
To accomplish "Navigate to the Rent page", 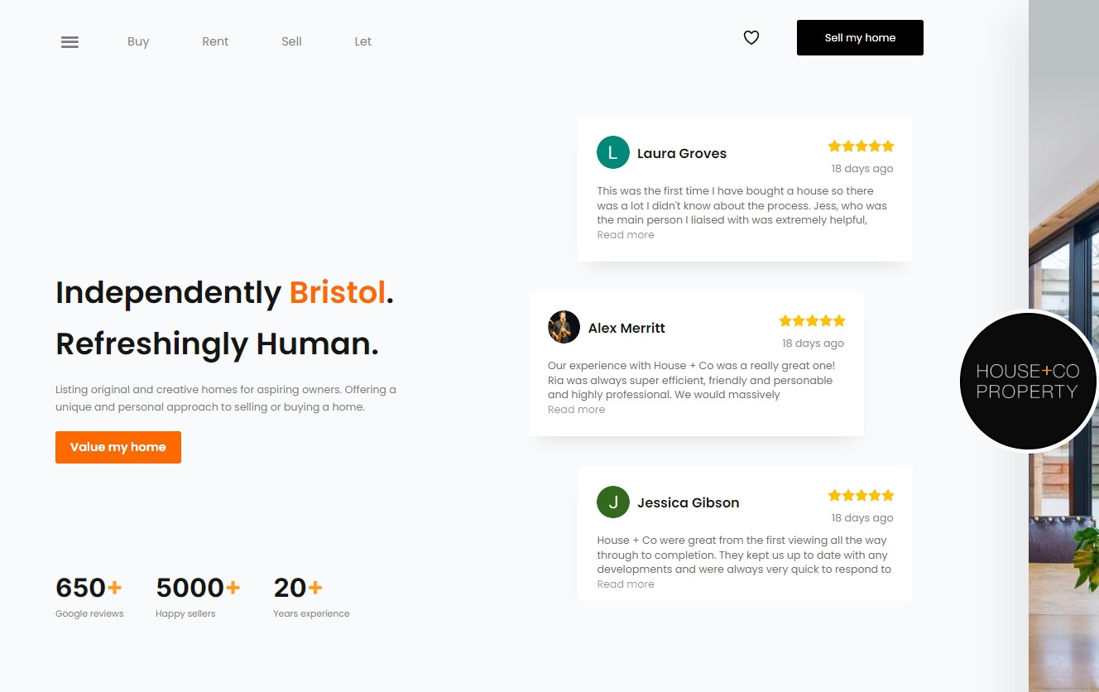I will pyautogui.click(x=215, y=41).
